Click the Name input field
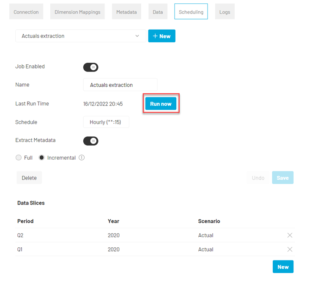Image resolution: width=315 pixels, height=282 pixels. click(121, 85)
